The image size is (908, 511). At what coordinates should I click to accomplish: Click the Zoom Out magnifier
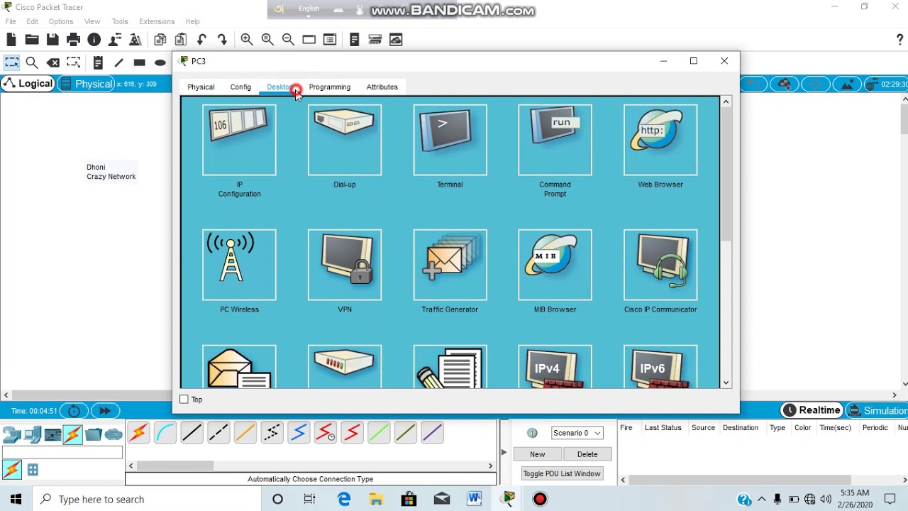[x=288, y=40]
